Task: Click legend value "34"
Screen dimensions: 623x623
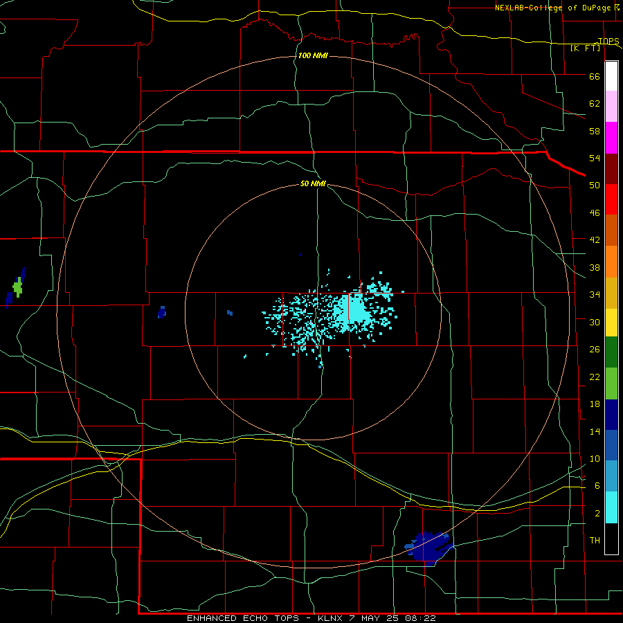Action: click(x=595, y=294)
